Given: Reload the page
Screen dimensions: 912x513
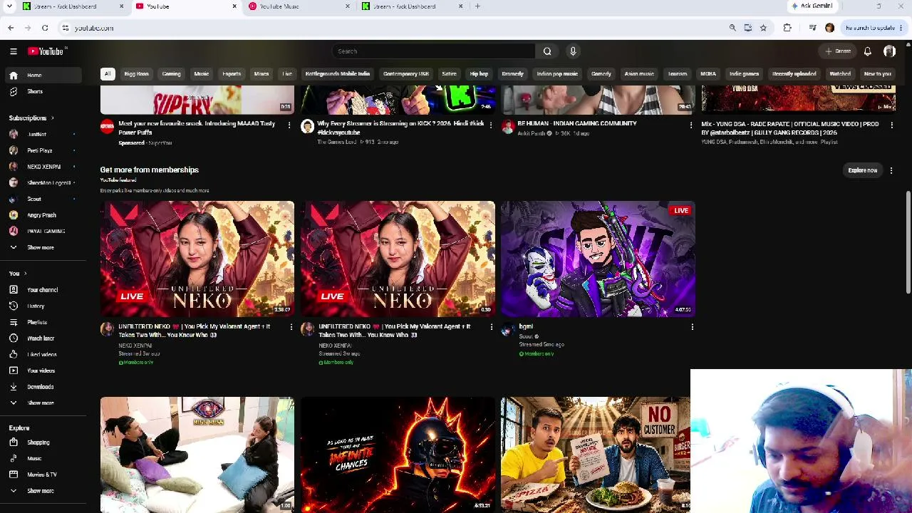Looking at the screenshot, I should pyautogui.click(x=45, y=28).
